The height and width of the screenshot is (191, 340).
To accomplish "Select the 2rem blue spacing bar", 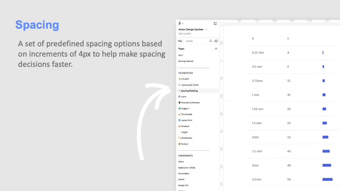I will click(x=325, y=137).
